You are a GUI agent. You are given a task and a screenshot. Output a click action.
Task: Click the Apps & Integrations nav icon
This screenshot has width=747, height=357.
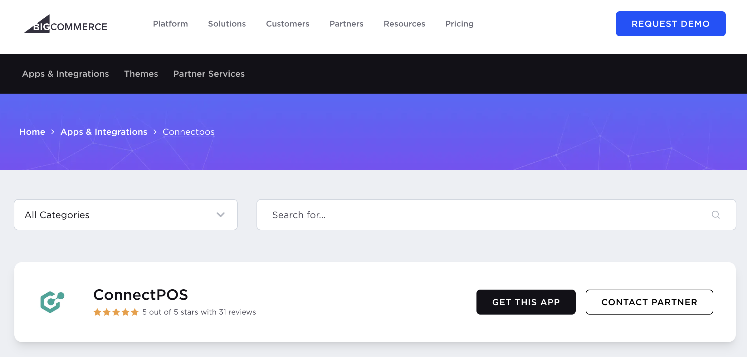pos(65,73)
